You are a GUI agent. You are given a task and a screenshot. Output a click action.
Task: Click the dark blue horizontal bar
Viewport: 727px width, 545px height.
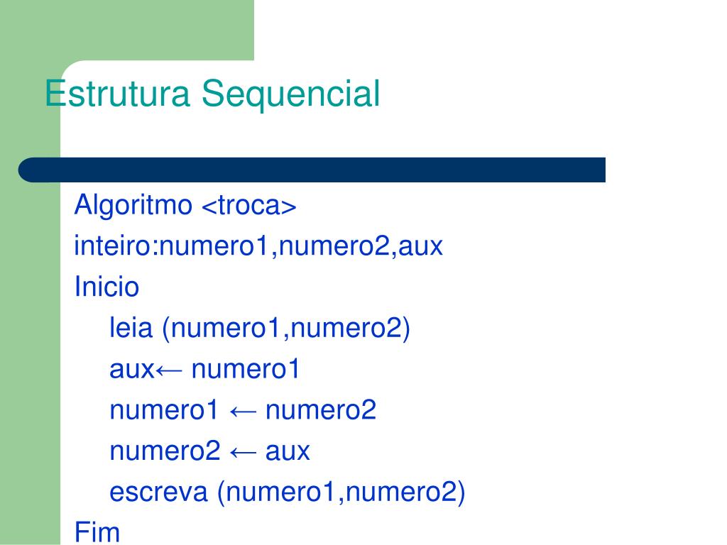[x=312, y=170]
